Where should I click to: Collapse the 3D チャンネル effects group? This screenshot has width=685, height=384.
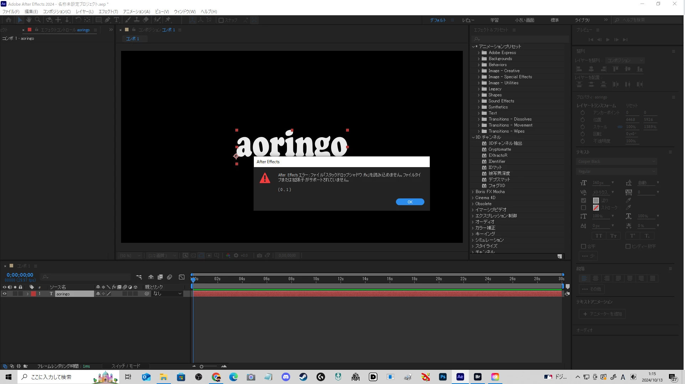pos(473,137)
